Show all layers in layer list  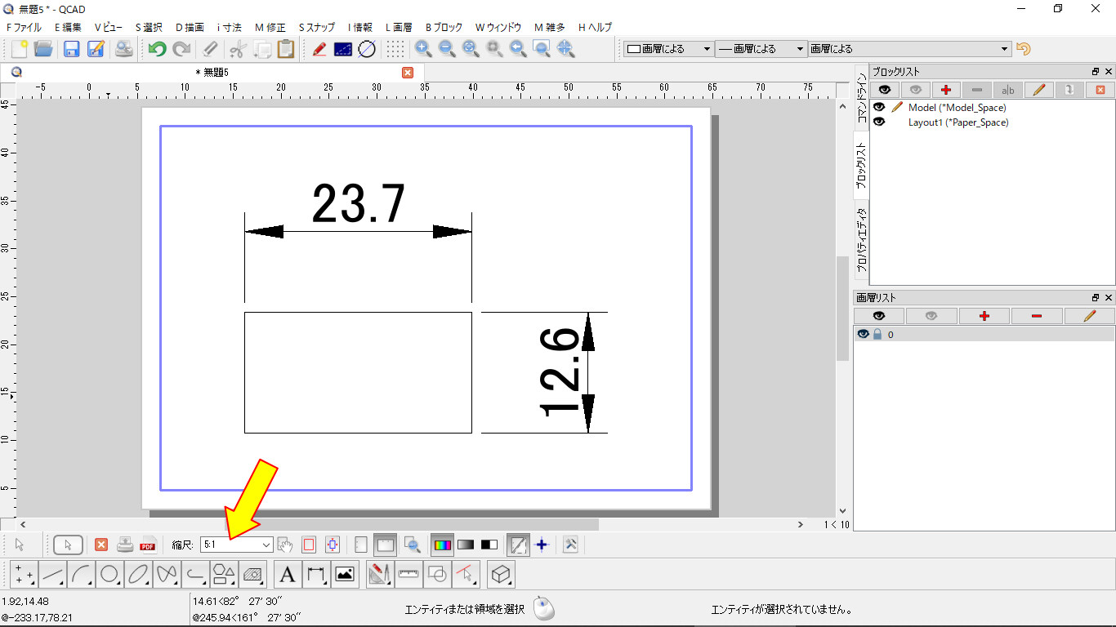(x=879, y=316)
